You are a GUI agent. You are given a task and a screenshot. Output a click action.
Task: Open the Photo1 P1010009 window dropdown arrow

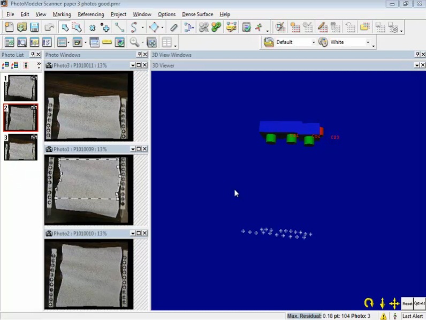tap(133, 149)
